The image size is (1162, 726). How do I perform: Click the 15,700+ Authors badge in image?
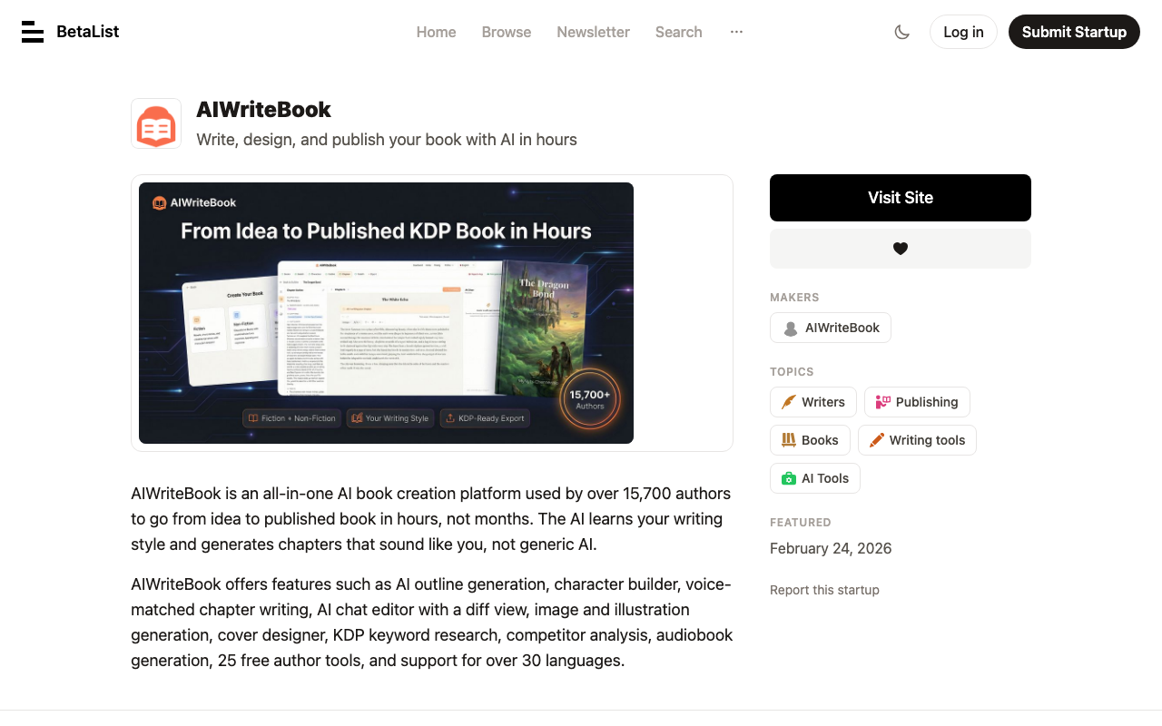pos(590,399)
